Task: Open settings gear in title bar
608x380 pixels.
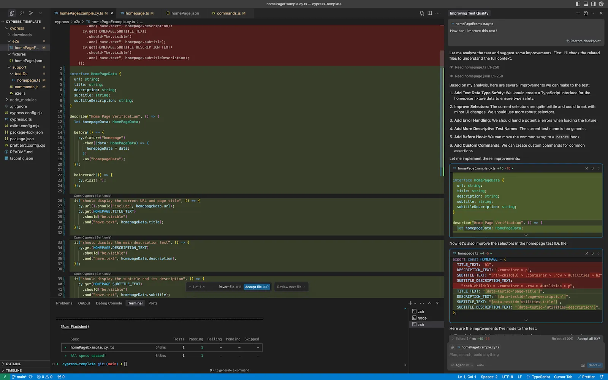Action: [x=601, y=4]
